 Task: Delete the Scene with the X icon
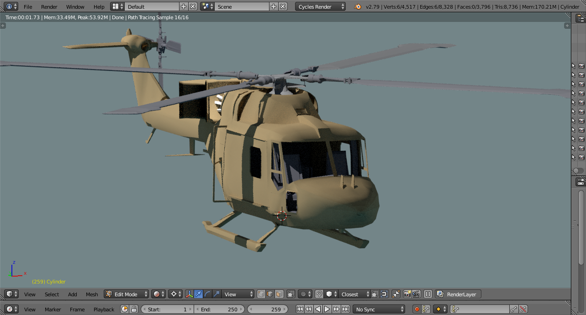coord(283,6)
